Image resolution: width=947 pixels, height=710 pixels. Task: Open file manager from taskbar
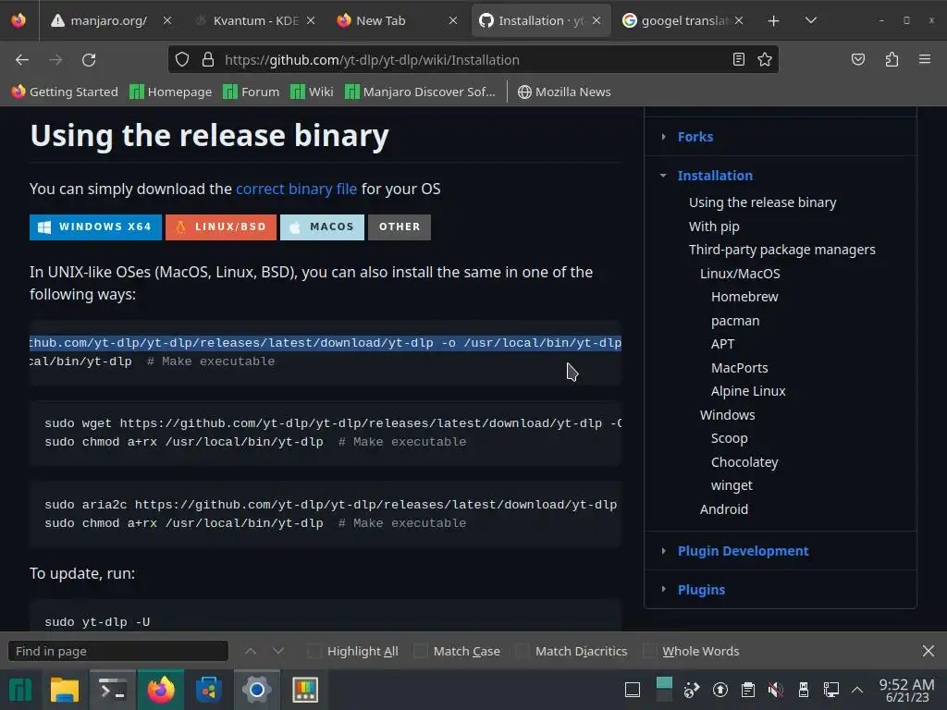click(x=65, y=690)
